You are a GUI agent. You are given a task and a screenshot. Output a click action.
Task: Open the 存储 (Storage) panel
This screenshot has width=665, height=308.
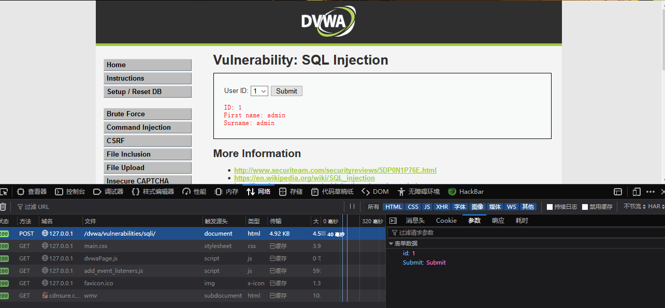point(291,192)
